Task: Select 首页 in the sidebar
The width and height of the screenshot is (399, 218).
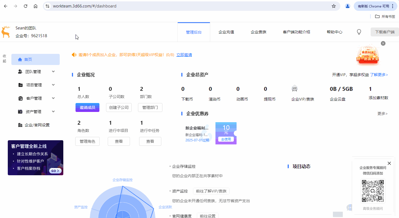Action: tap(36, 59)
